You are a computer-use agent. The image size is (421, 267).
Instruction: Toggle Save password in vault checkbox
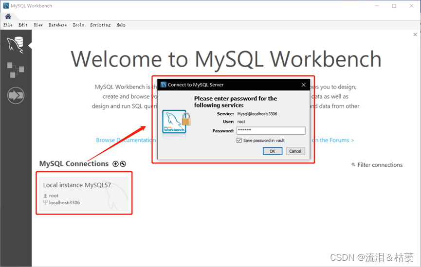[x=239, y=141]
